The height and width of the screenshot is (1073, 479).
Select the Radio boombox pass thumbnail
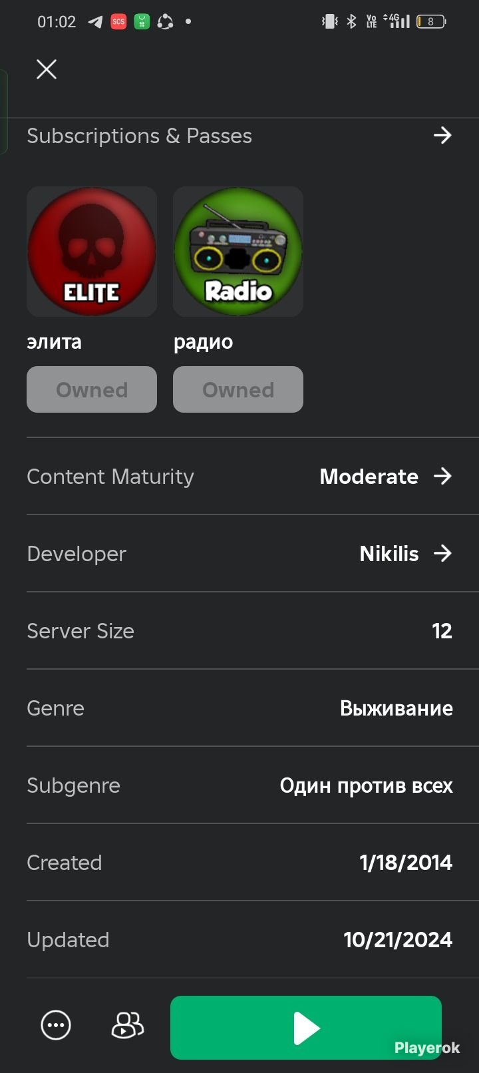(x=238, y=252)
